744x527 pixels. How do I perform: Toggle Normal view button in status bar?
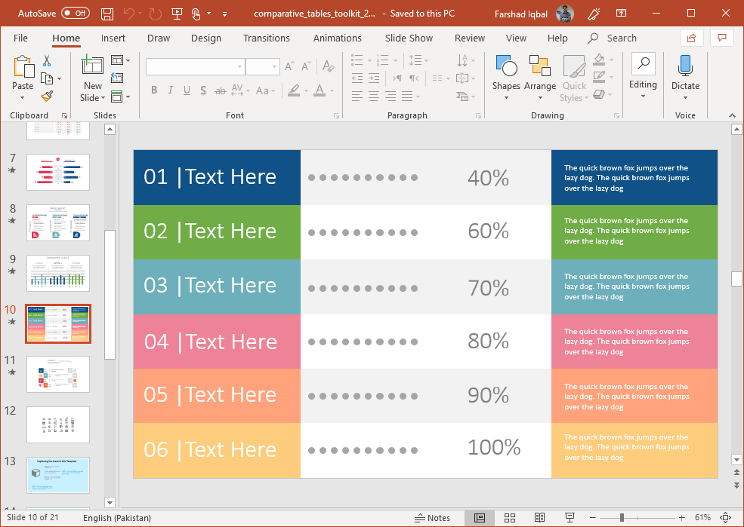point(480,518)
